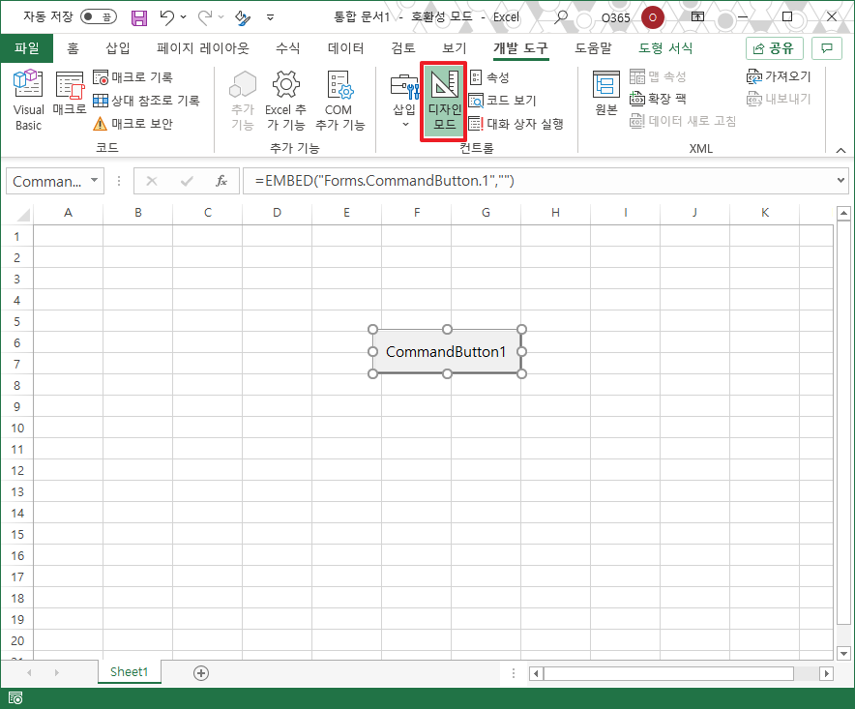Select column A header
This screenshot has height=709, width=855.
pos(68,213)
